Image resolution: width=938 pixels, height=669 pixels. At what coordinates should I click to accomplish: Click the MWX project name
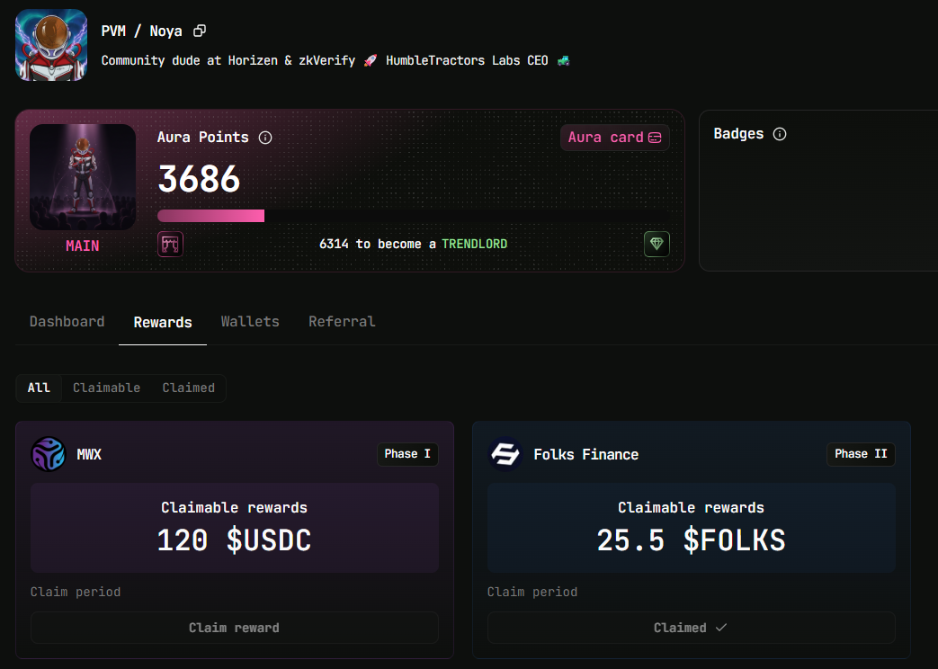89,455
